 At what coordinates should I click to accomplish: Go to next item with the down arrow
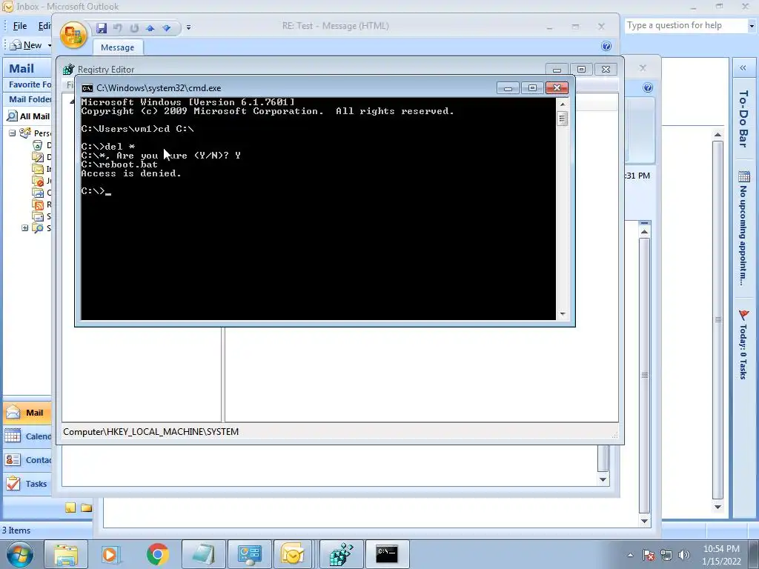[x=167, y=28]
